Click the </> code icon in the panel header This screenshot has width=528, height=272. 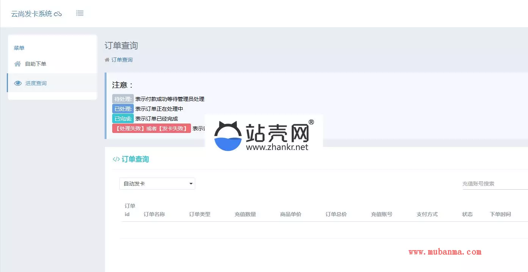tap(116, 159)
